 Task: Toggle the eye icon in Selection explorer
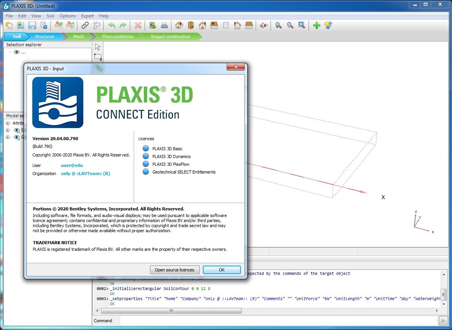coord(17,52)
